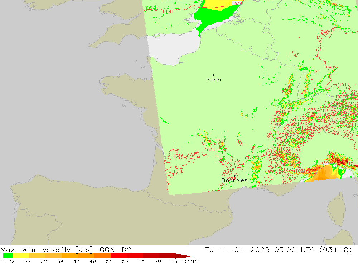Click the legend value '38'

[60, 261]
